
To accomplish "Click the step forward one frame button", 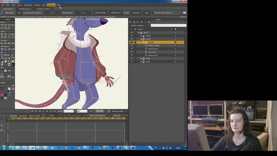I will (47, 111).
